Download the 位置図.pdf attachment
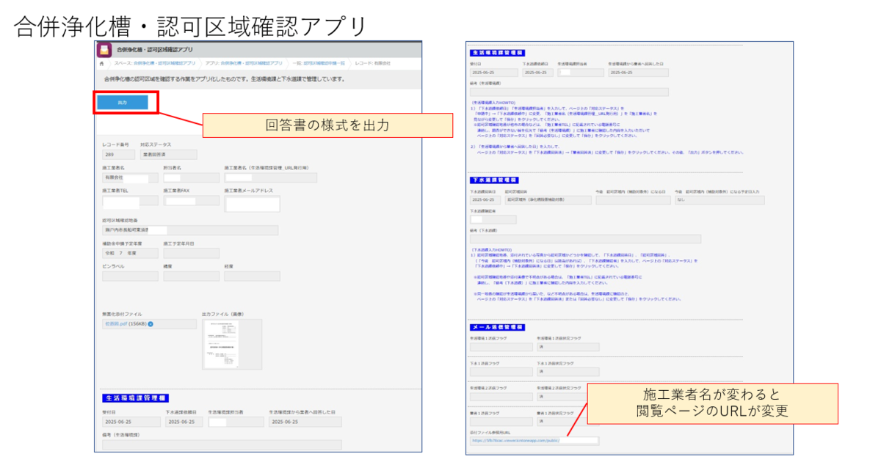Screen dimensions: 881x462 coord(117,323)
